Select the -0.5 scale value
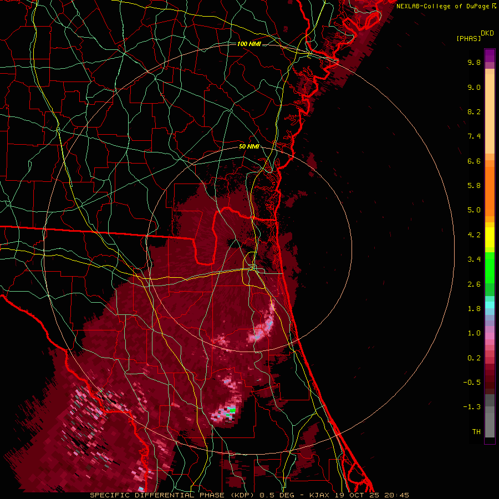This screenshot has height=499, width=499. click(472, 383)
